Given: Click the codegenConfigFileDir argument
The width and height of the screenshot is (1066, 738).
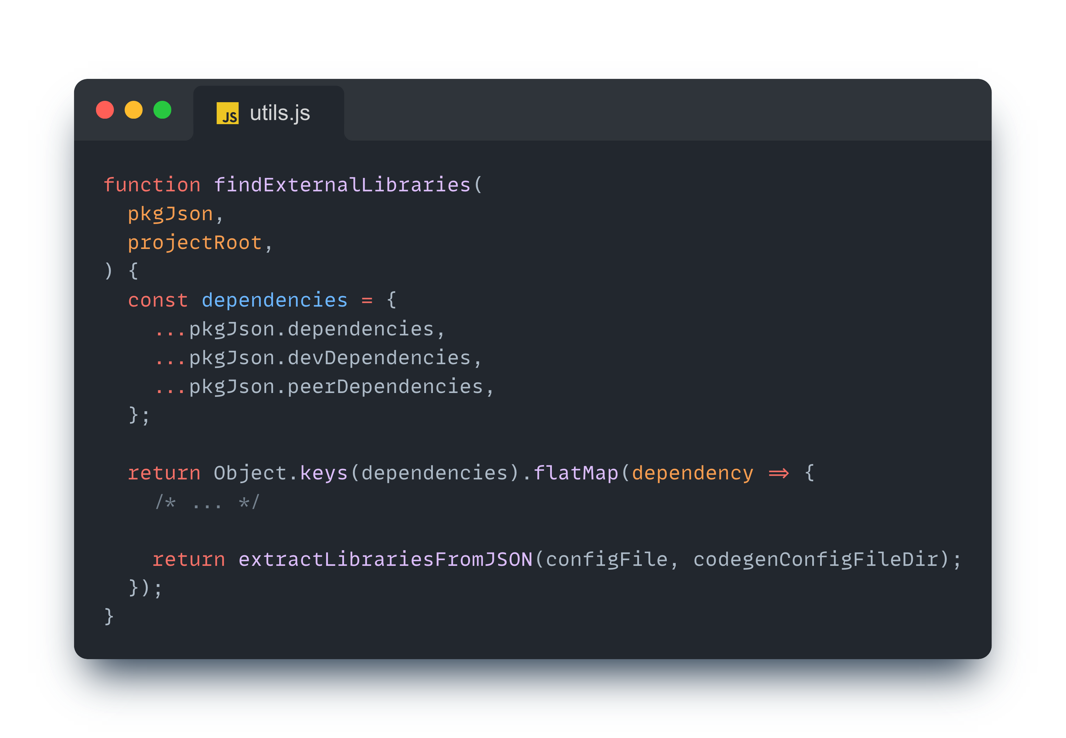Looking at the screenshot, I should (816, 560).
